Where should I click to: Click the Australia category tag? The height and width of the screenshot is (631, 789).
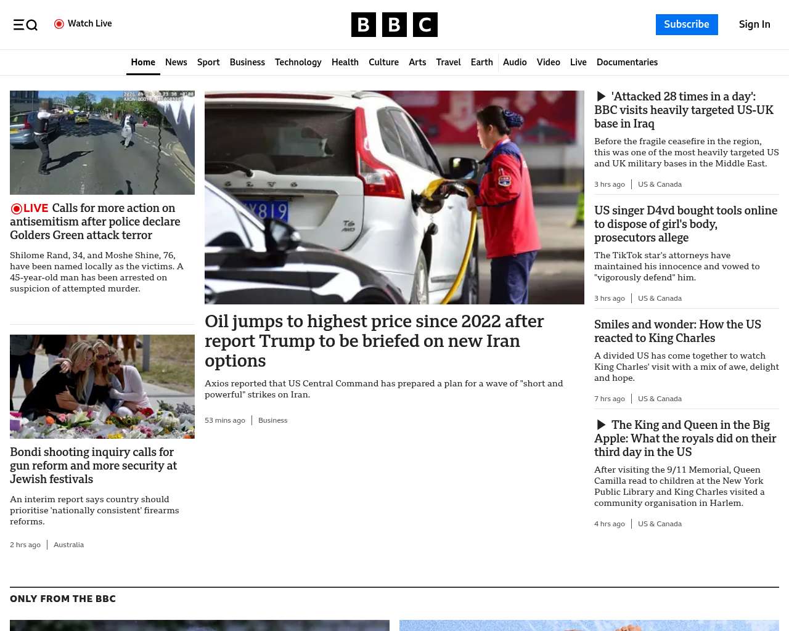pyautogui.click(x=68, y=545)
